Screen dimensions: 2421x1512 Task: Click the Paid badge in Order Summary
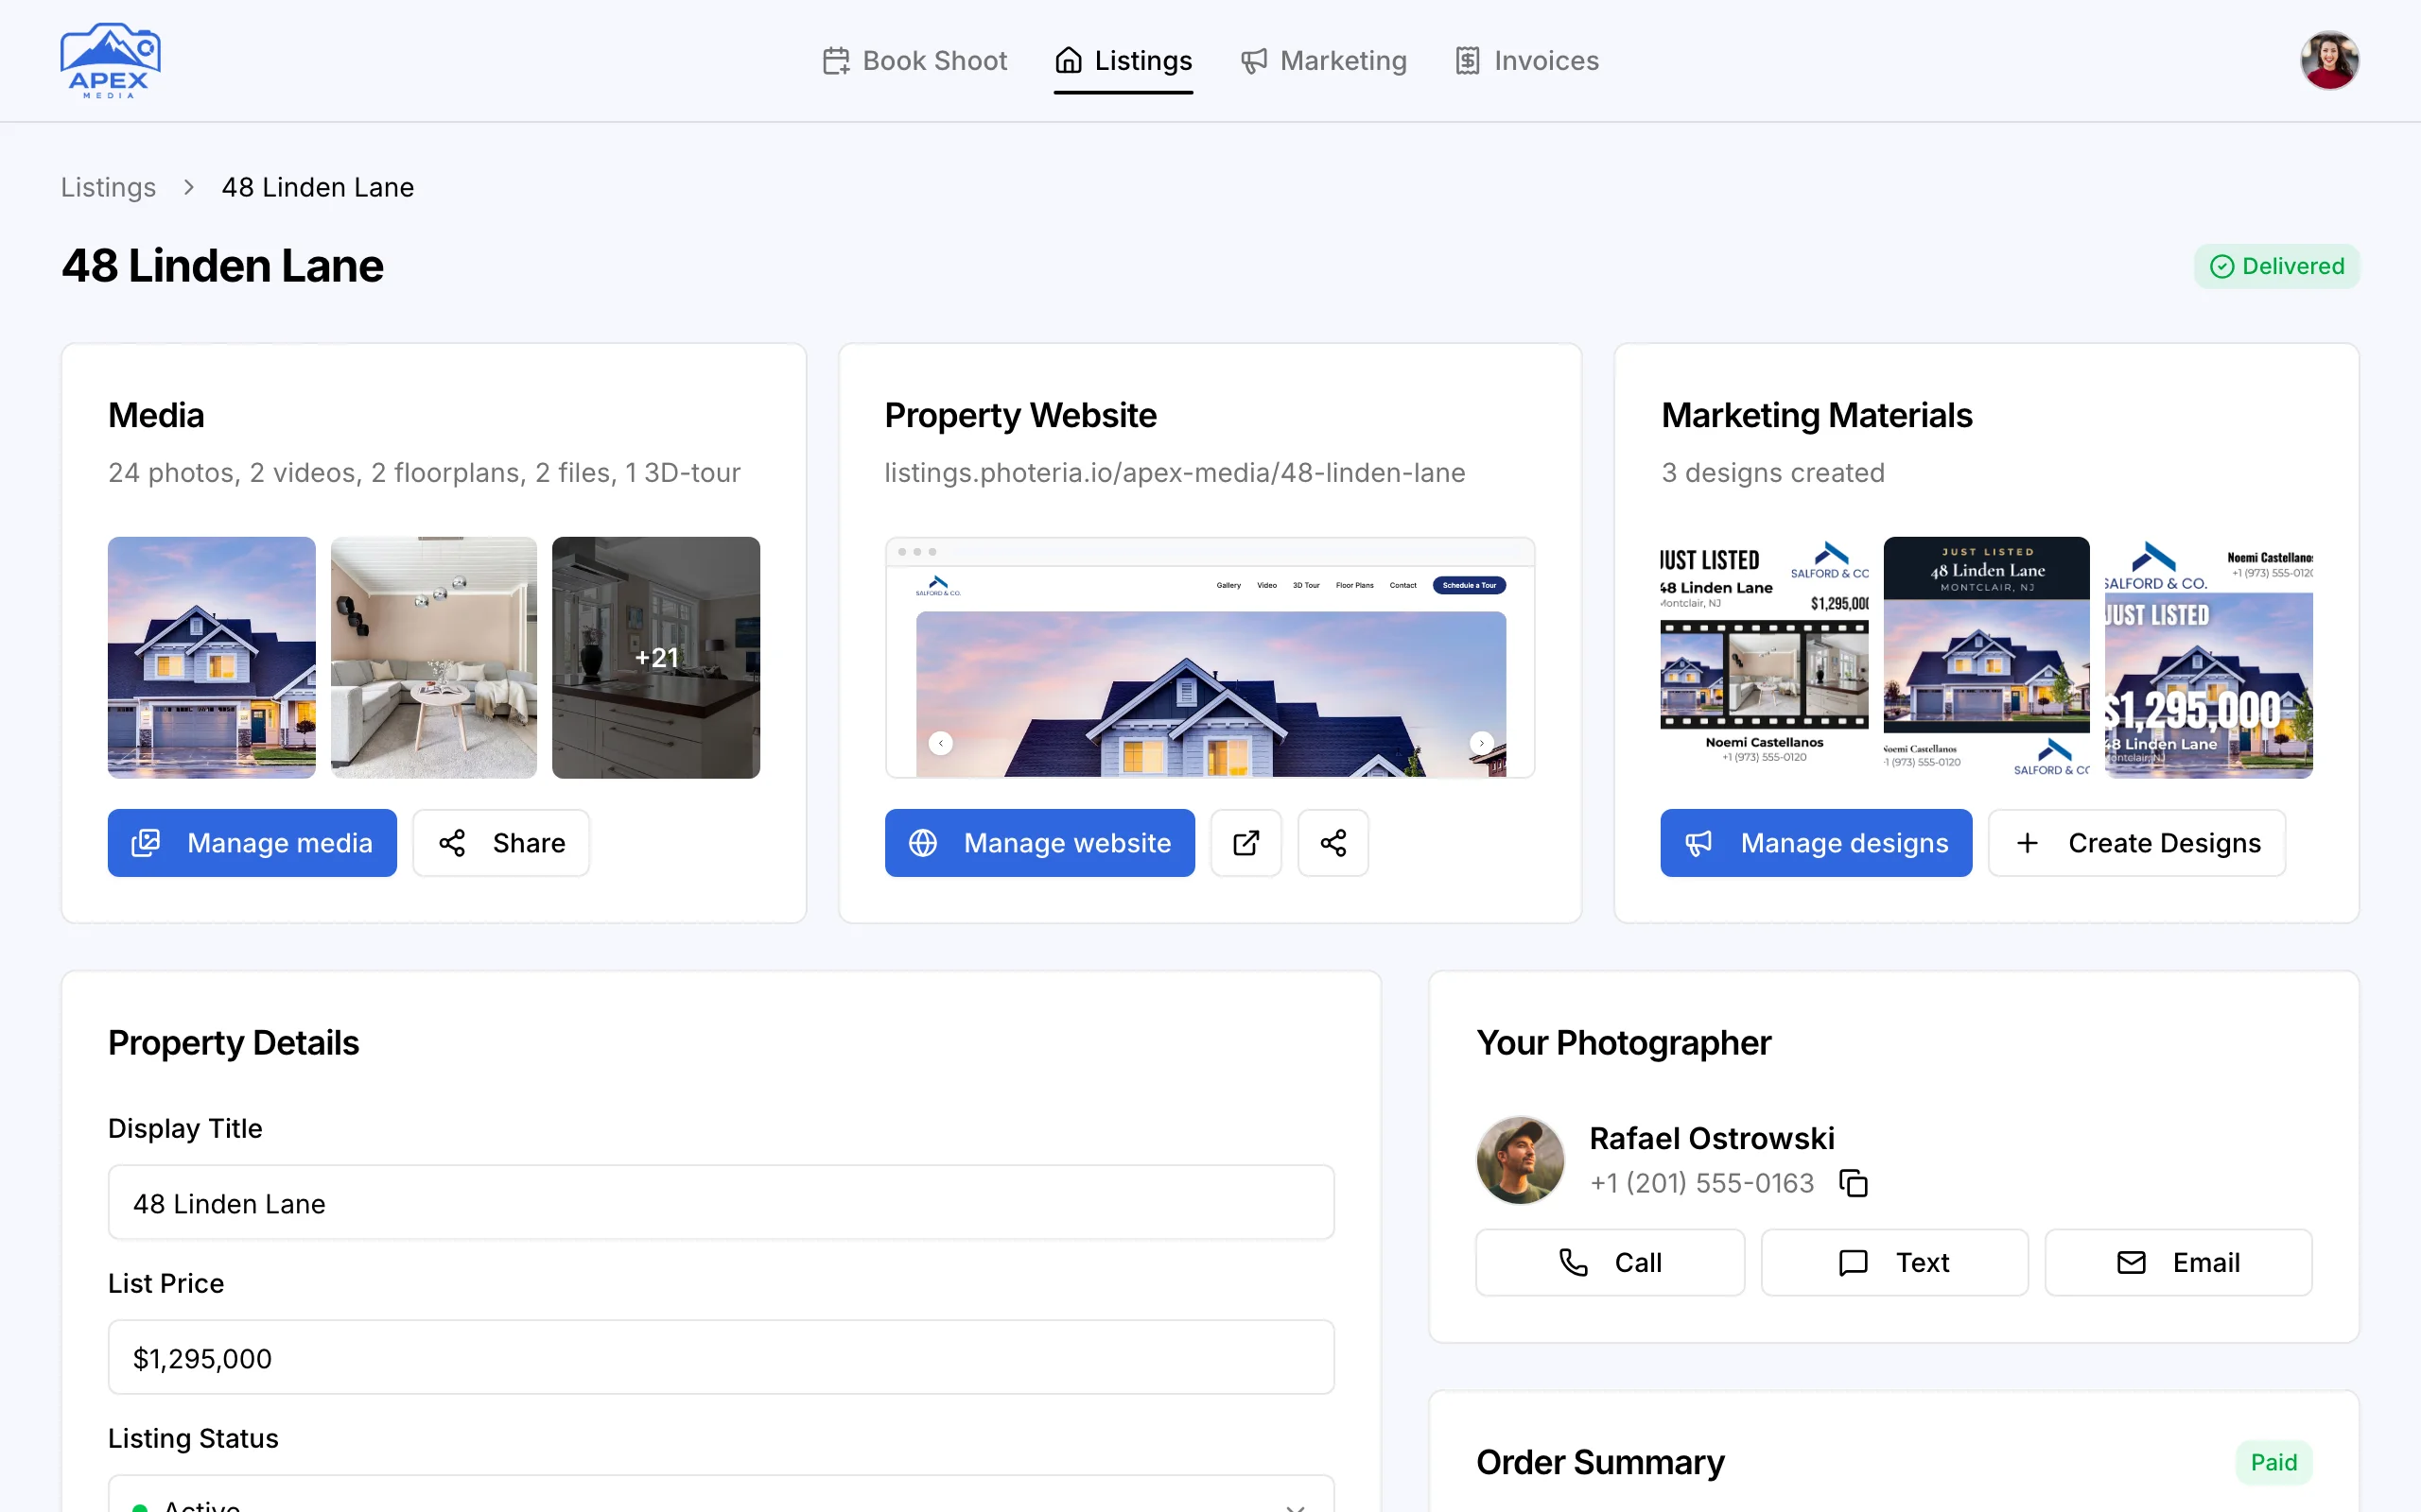[2273, 1462]
